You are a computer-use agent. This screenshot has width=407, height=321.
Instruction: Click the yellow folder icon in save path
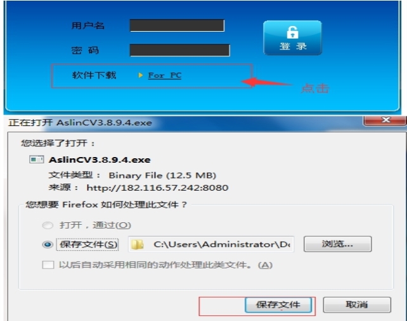point(138,244)
